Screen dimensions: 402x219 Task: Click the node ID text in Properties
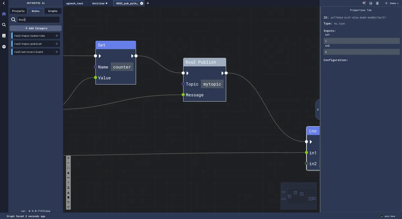pos(358,17)
